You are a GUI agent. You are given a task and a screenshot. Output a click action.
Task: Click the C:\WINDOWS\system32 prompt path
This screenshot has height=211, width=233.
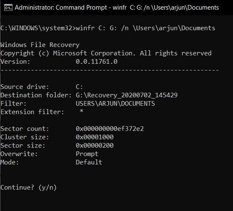coord(36,28)
